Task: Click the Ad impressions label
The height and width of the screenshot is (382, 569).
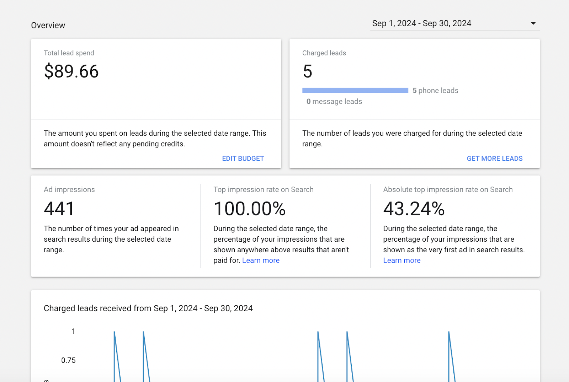Action: click(69, 190)
